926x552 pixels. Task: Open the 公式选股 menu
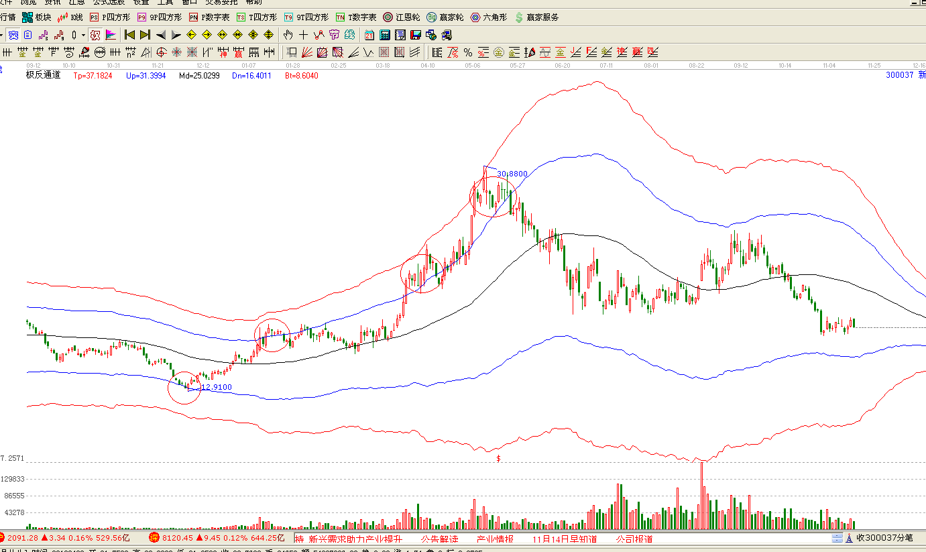[109, 2]
